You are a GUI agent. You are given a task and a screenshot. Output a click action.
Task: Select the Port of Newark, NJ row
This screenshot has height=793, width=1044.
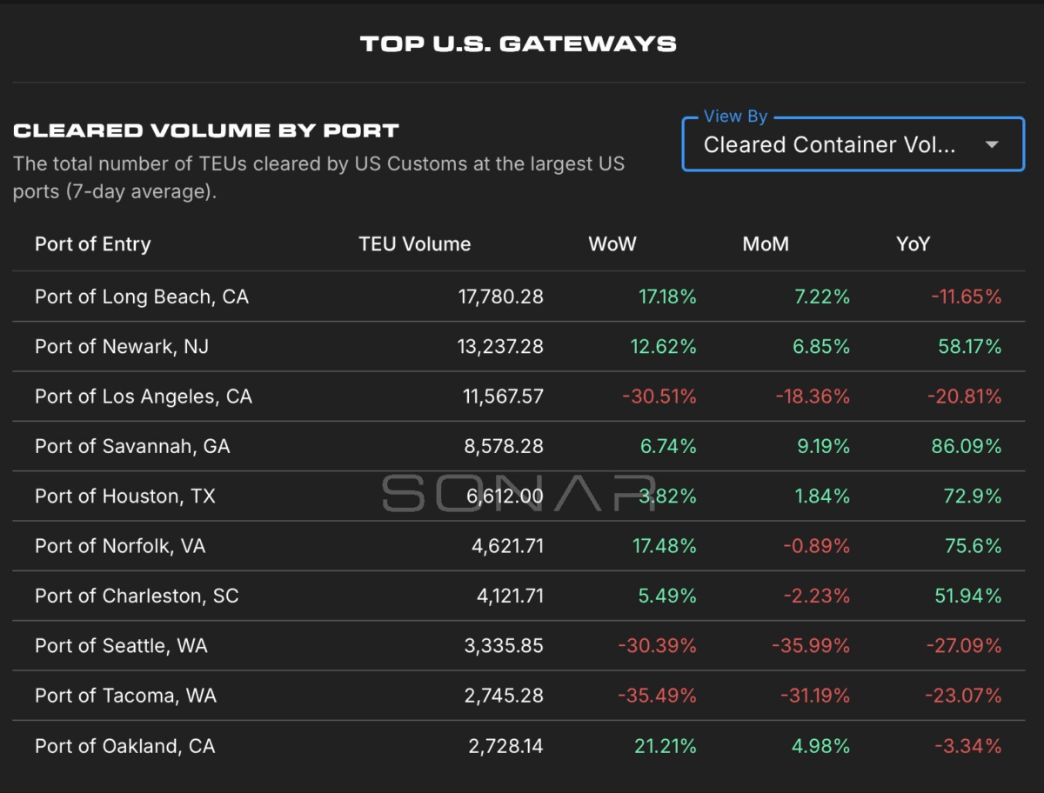519,347
